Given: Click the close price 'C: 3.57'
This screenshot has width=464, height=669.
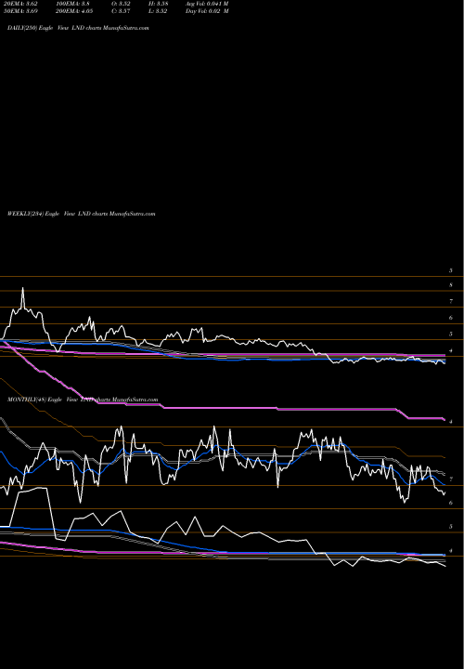Looking at the screenshot, I should [x=121, y=11].
